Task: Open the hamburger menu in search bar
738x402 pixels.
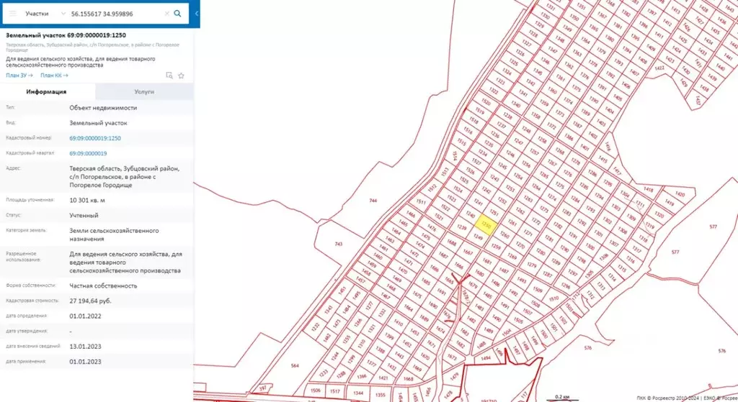Action: [12, 14]
